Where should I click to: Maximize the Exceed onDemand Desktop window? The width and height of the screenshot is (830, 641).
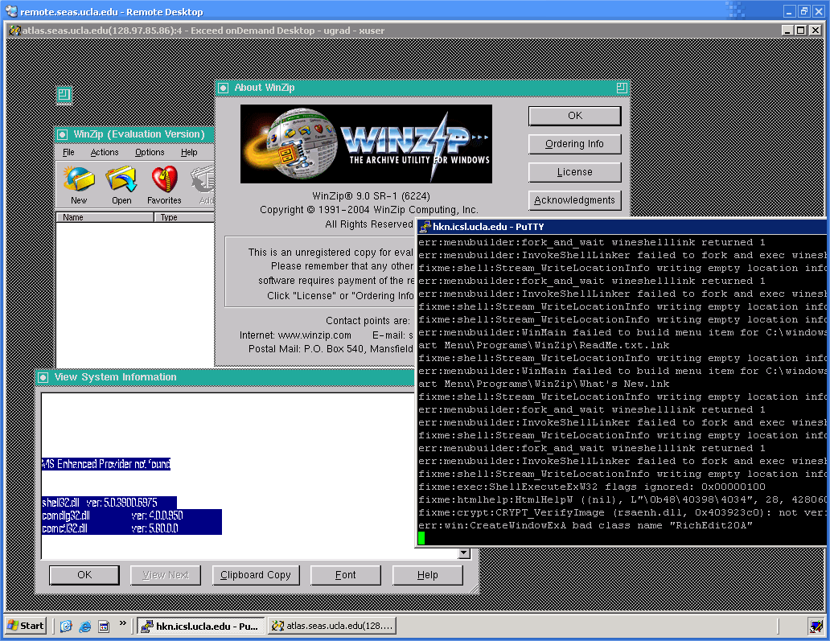click(801, 31)
